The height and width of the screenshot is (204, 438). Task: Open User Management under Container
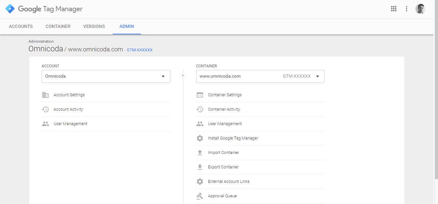(x=225, y=124)
